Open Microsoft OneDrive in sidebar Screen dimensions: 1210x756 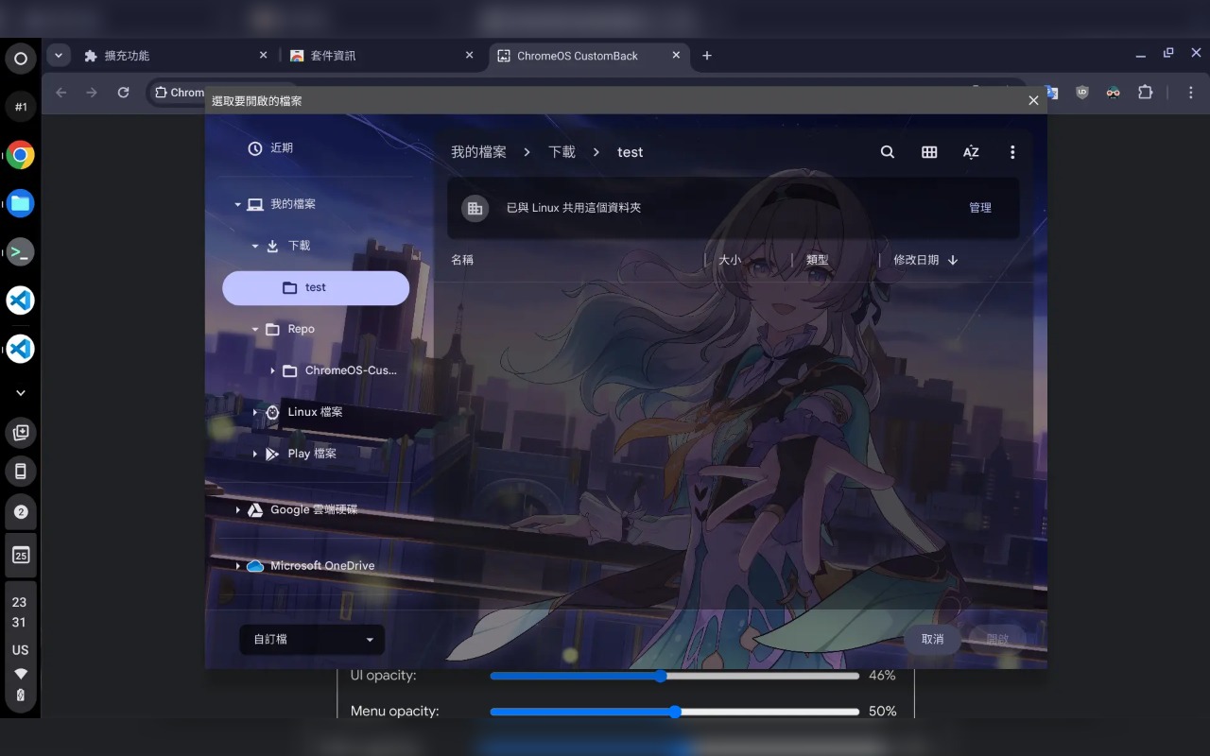(x=311, y=566)
